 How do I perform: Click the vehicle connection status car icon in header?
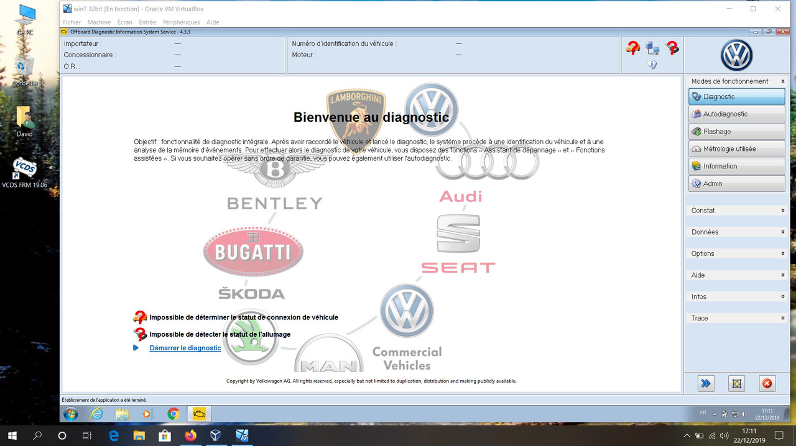633,48
